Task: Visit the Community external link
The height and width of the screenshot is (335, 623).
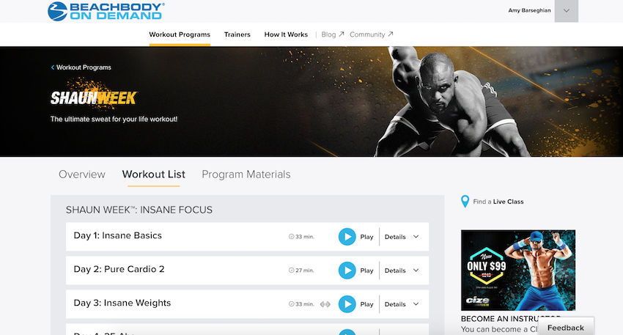Action: [x=371, y=34]
